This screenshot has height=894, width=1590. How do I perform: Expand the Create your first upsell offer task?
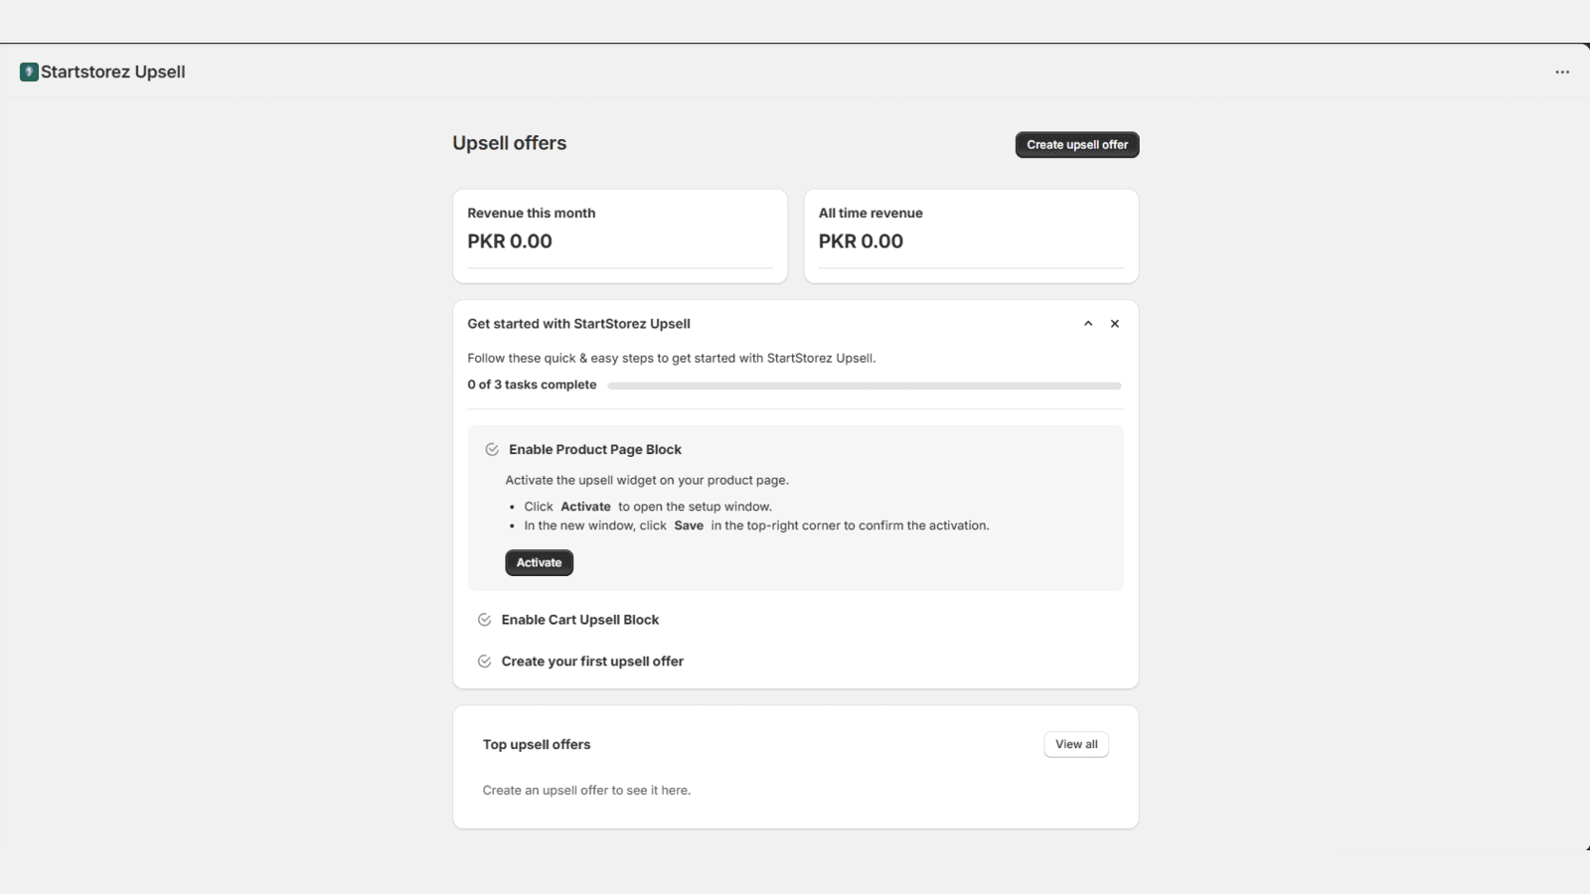click(x=592, y=661)
